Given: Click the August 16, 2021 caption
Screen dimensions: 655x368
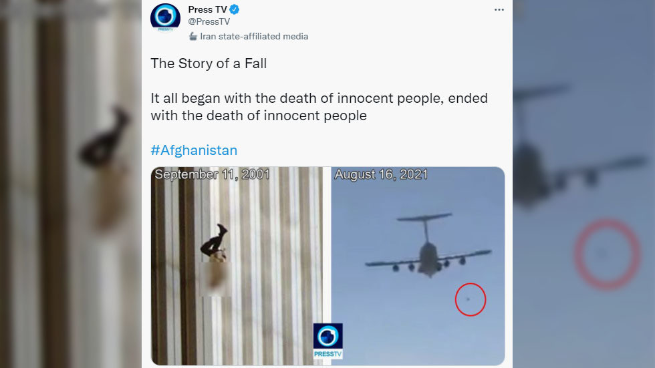Looking at the screenshot, I should pyautogui.click(x=381, y=174).
